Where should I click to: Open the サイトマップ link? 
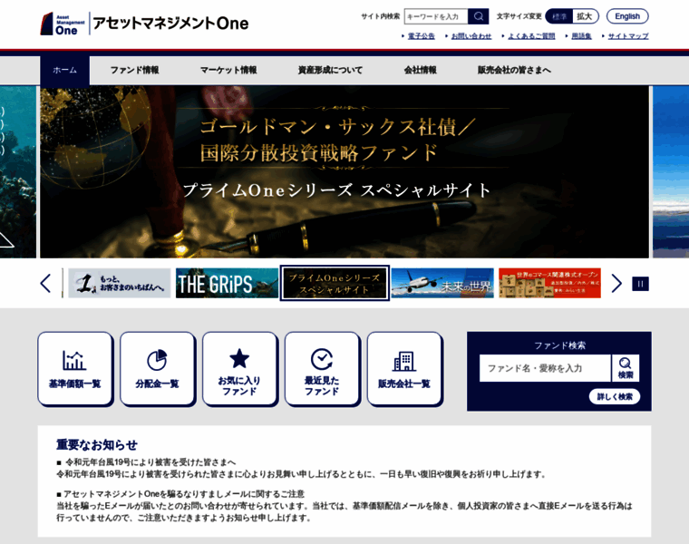tap(628, 36)
